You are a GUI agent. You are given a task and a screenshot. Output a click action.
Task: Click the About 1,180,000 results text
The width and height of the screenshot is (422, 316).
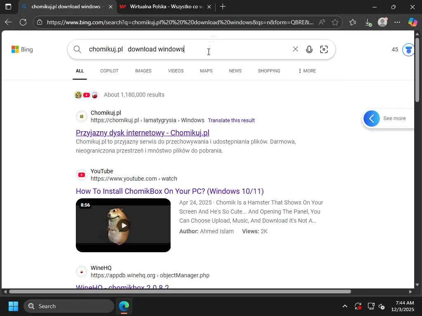(134, 95)
